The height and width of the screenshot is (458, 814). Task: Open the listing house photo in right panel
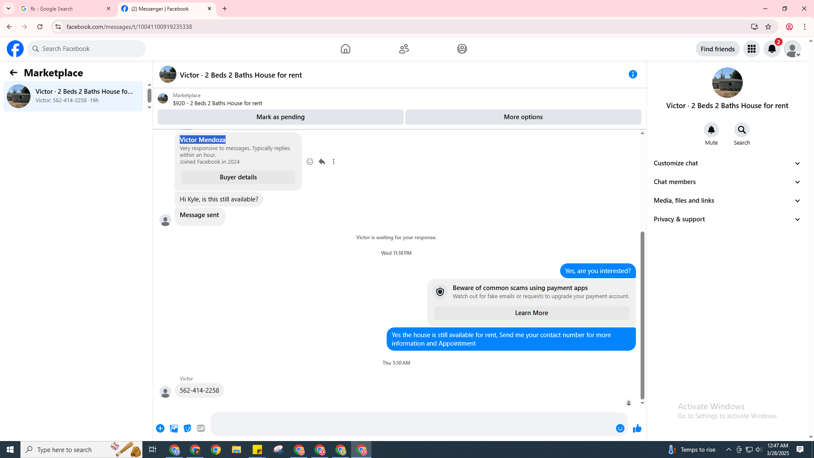click(x=728, y=83)
